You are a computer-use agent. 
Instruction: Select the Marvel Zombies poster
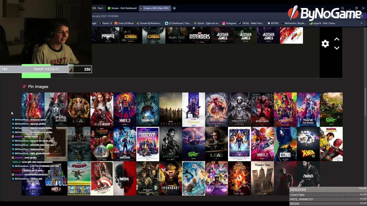click(x=239, y=178)
